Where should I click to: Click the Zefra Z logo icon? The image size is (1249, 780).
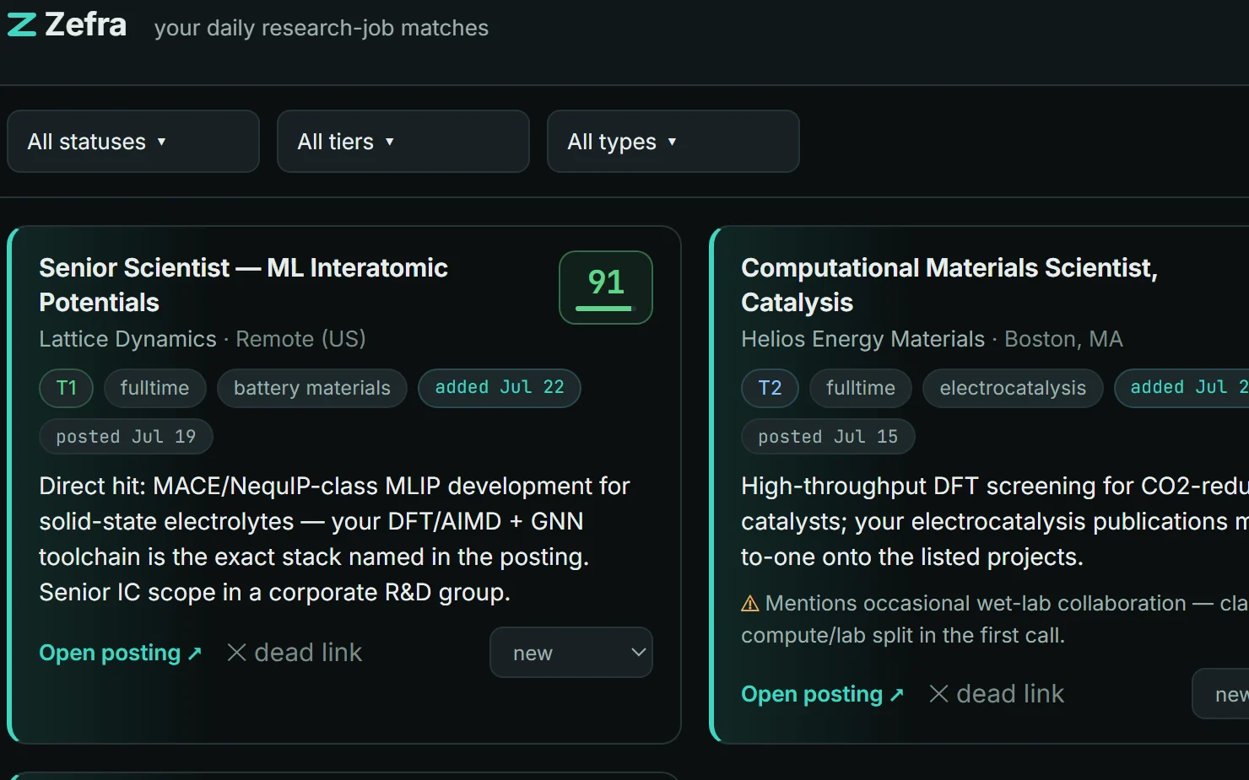point(22,24)
